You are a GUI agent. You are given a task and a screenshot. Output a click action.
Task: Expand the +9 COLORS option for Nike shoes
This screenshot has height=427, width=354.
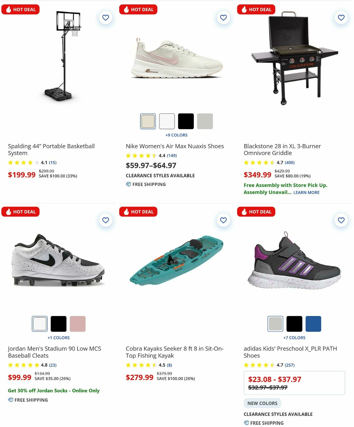176,135
